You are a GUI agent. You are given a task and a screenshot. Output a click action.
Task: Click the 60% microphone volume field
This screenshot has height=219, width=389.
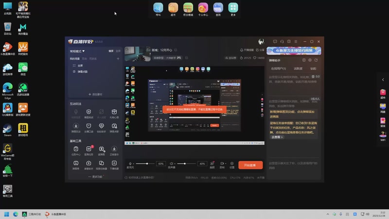click(161, 164)
